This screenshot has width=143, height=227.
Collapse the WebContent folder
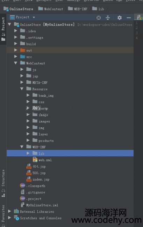click(16, 63)
